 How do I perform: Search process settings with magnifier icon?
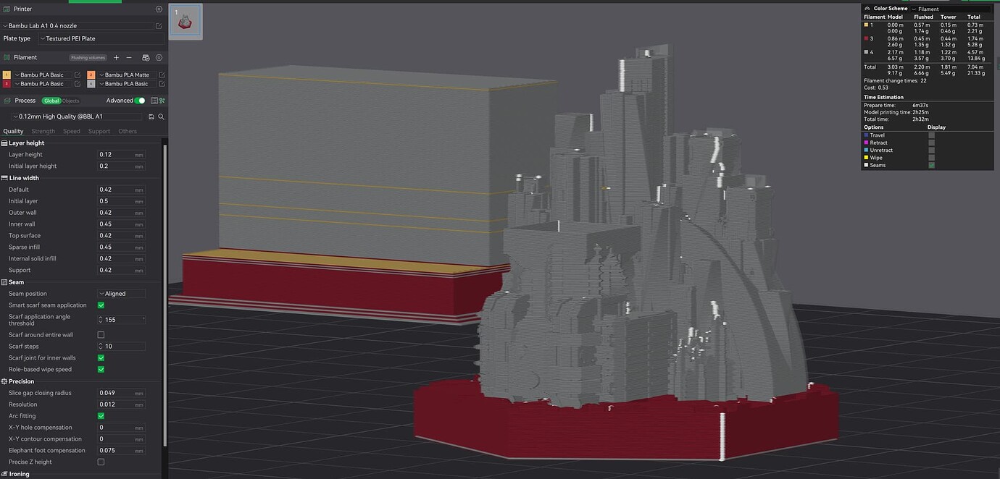(161, 116)
